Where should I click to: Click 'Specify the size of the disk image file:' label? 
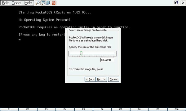(90, 47)
